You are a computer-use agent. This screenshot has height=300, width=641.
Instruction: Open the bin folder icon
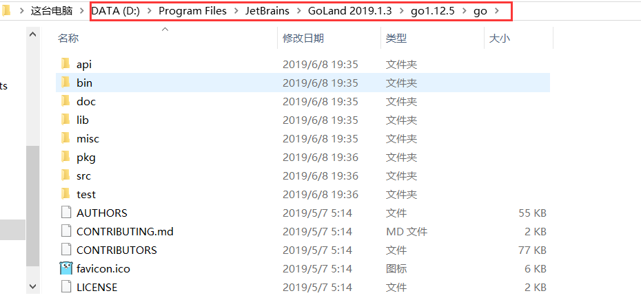[x=65, y=83]
